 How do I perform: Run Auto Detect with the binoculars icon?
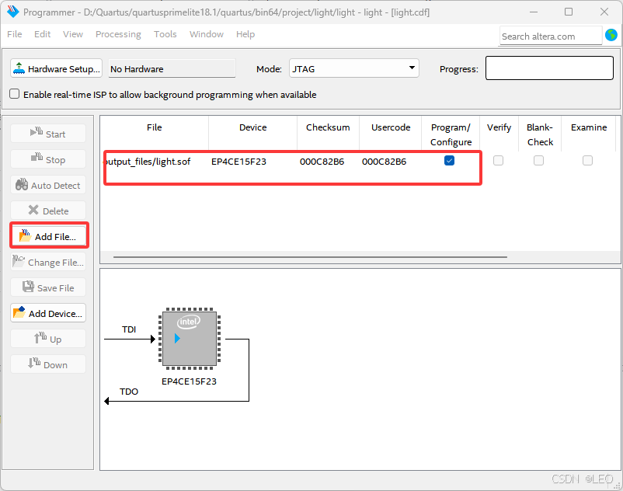point(48,185)
